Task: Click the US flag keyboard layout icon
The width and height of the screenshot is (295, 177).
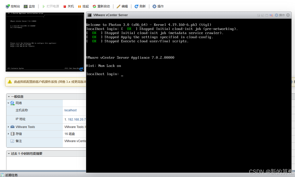Action: (271, 15)
